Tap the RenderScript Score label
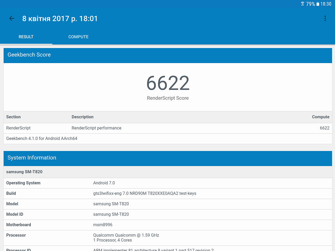The image size is (335, 251). click(167, 98)
